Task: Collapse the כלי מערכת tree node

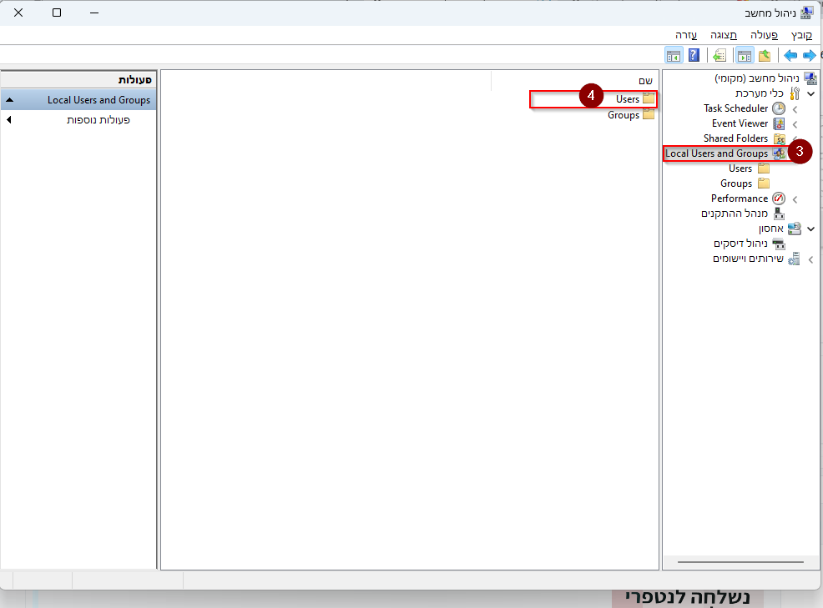Action: (810, 94)
